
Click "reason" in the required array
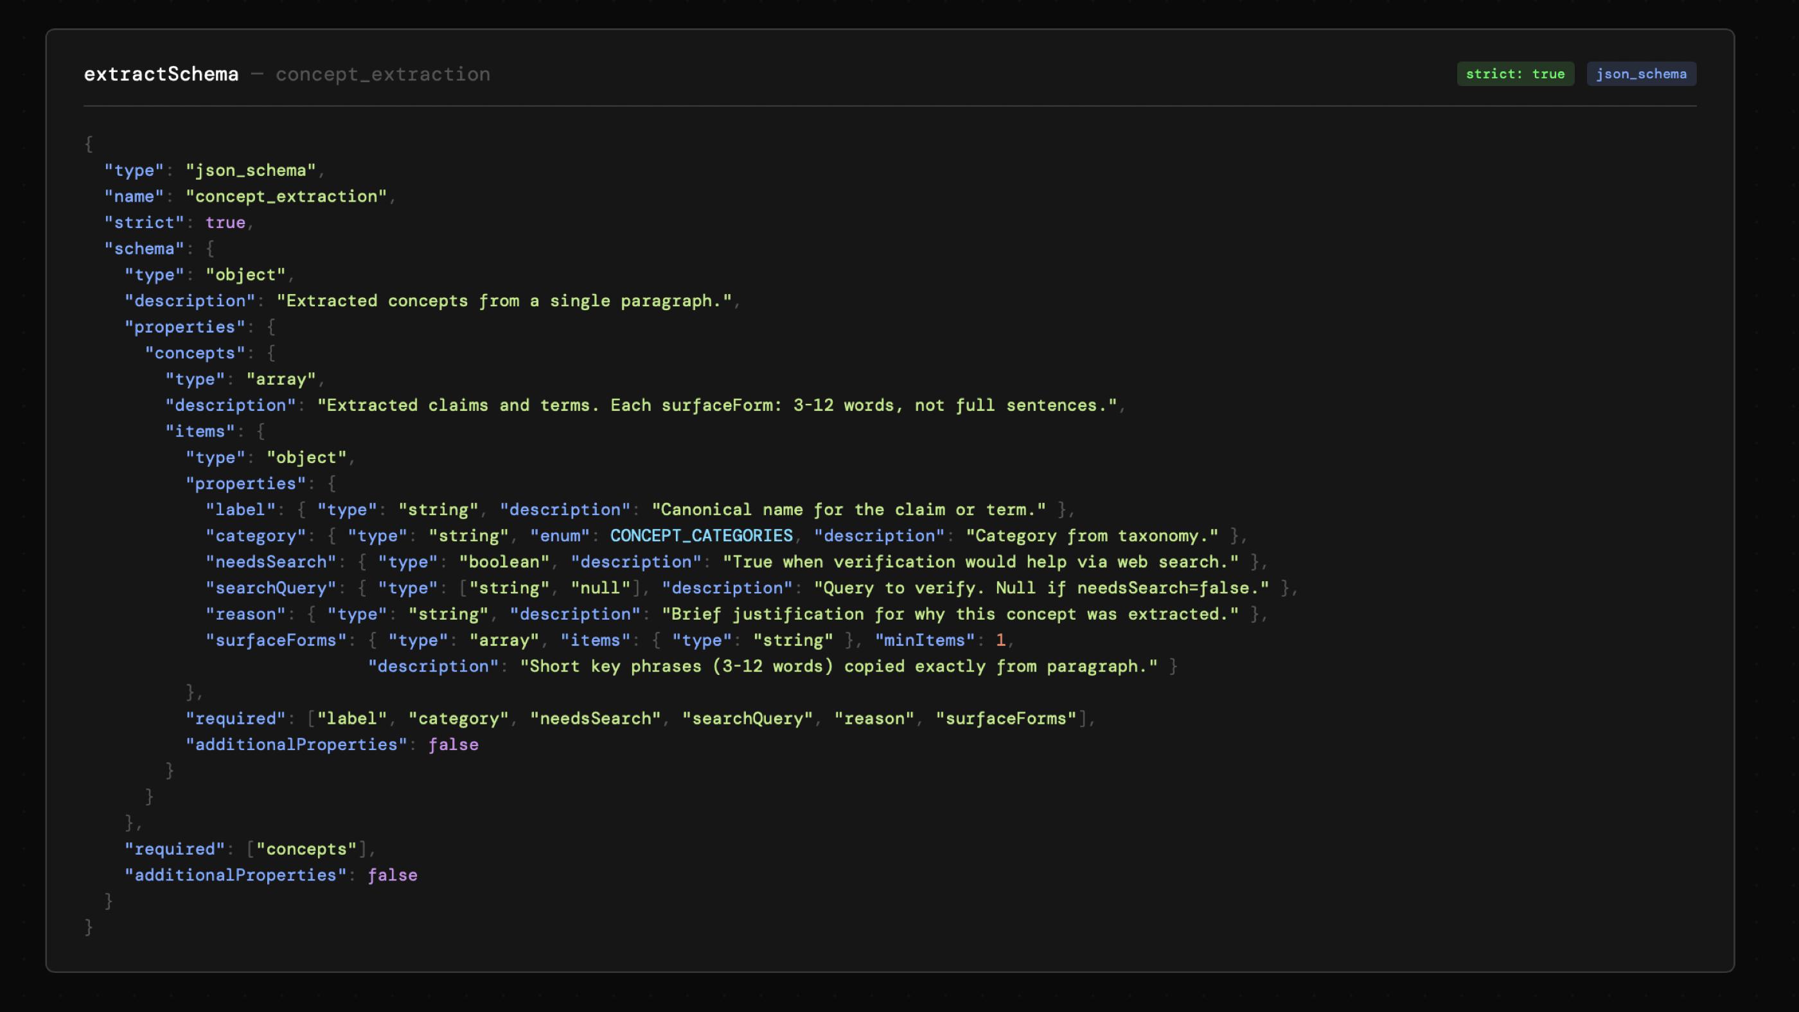[874, 718]
